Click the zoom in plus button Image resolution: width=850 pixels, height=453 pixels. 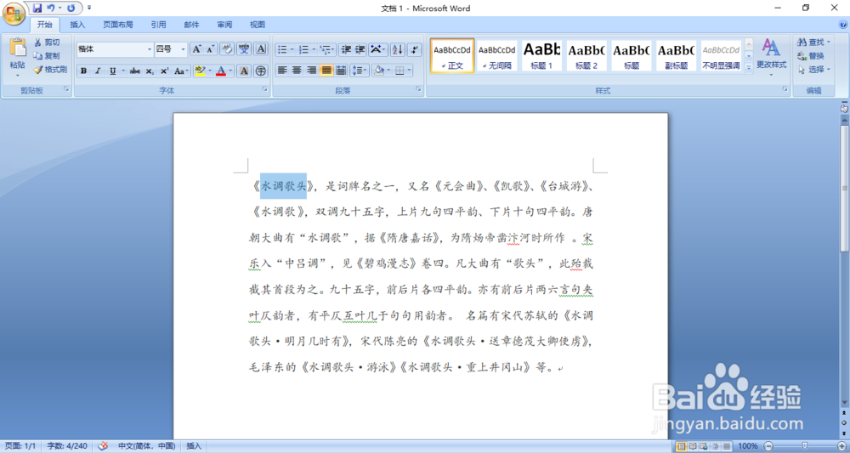[841, 446]
